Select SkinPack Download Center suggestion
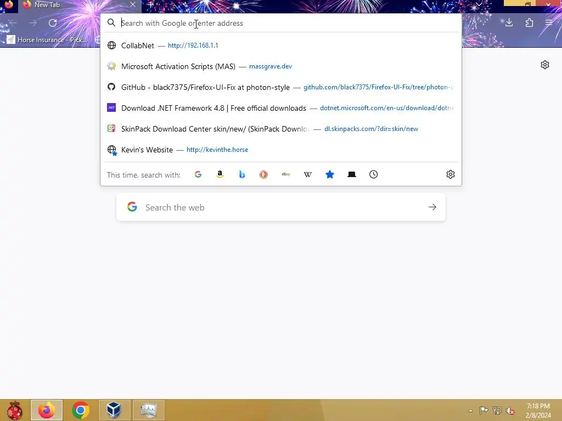562x421 pixels. pyautogui.click(x=281, y=129)
